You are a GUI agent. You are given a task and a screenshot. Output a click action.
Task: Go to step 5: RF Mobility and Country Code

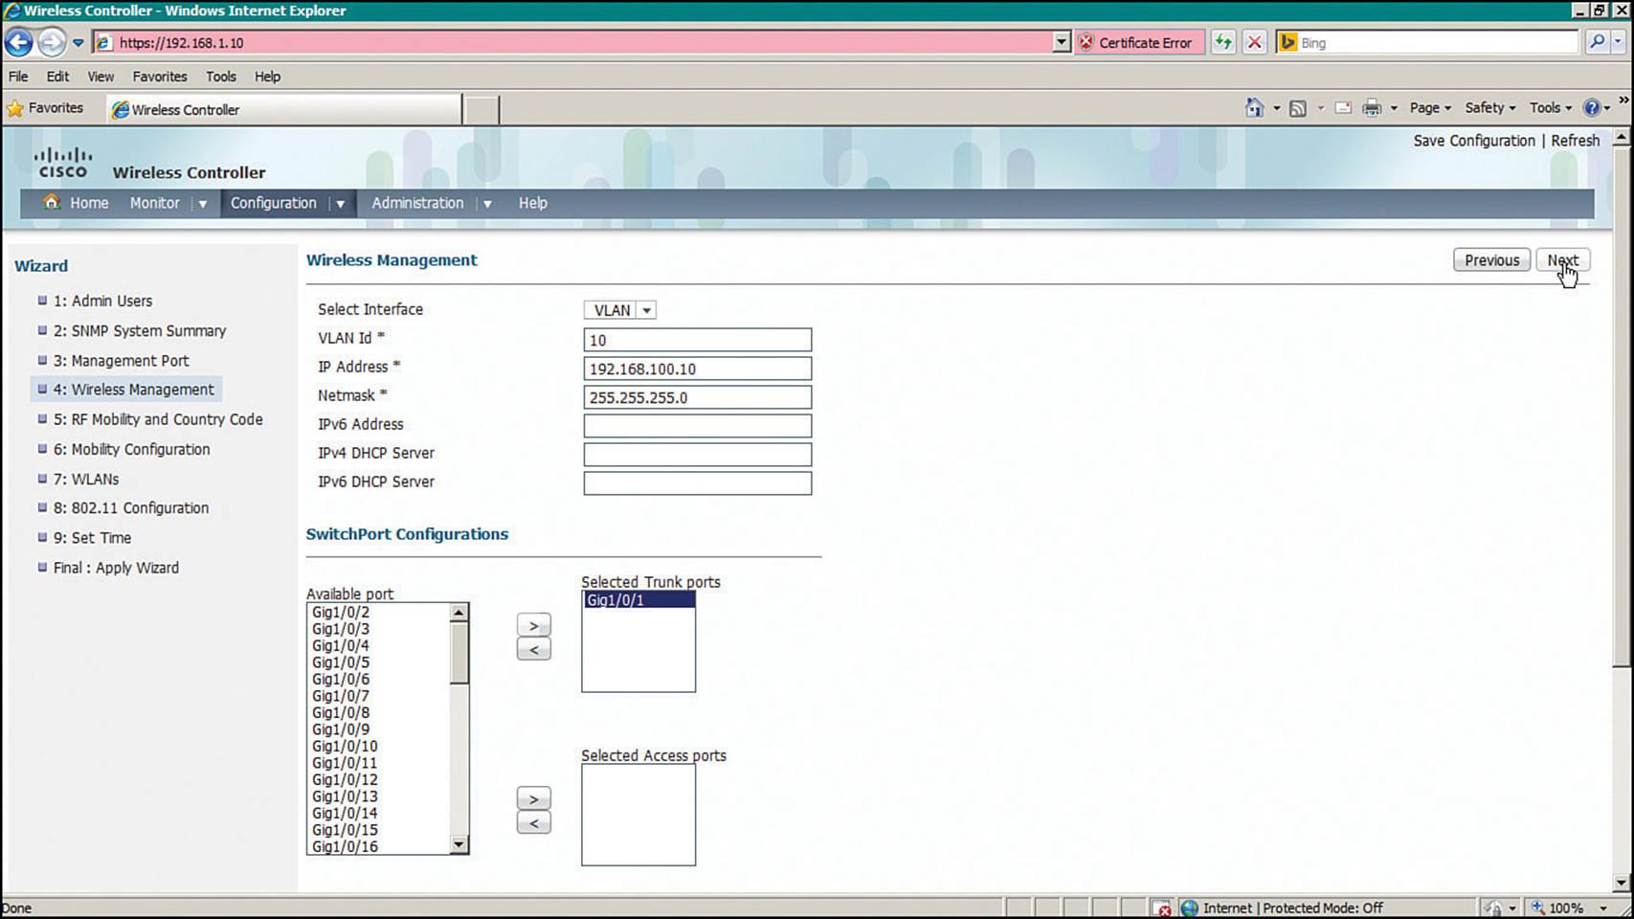[158, 419]
